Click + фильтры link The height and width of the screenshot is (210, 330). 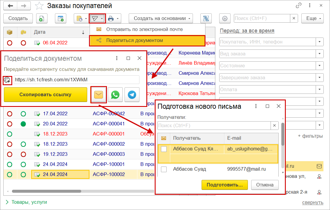[x=310, y=136]
